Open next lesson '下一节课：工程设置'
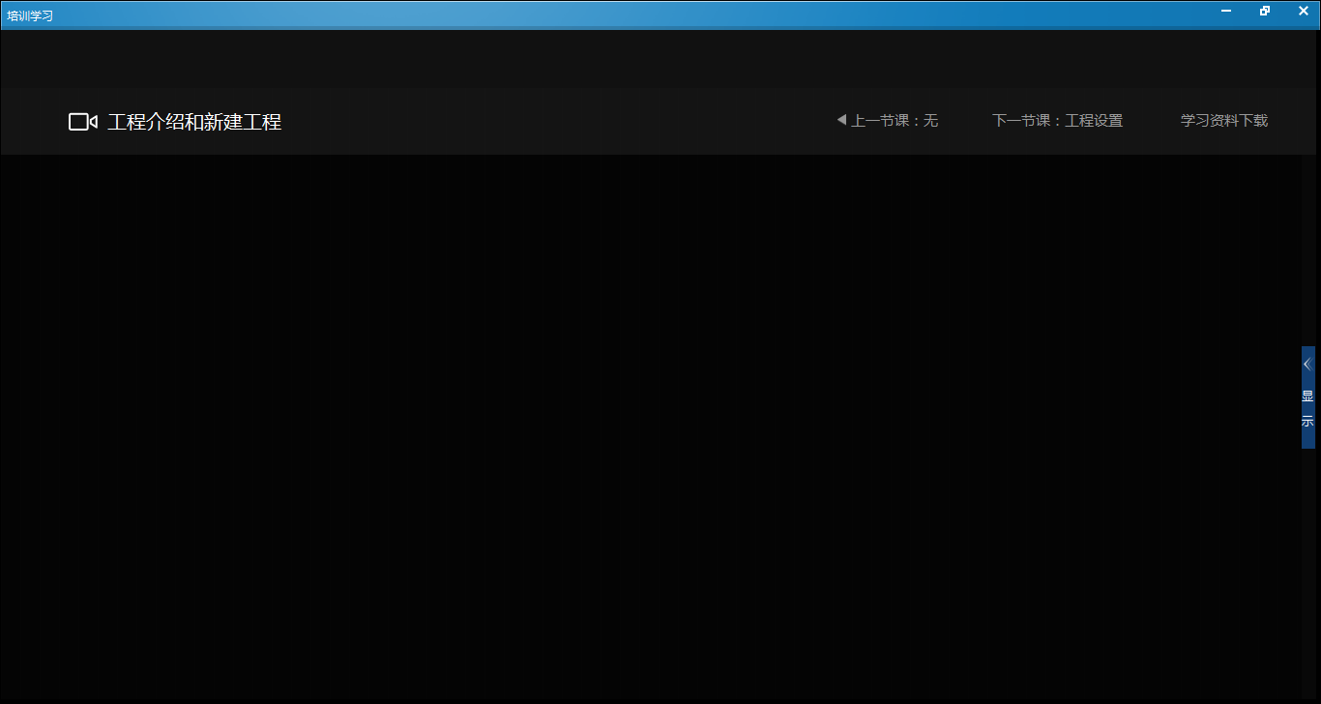 tap(1057, 121)
